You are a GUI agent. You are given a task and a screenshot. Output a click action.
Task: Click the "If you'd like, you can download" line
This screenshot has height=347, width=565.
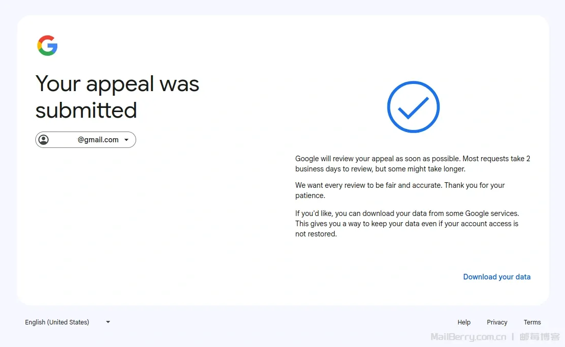click(x=407, y=213)
